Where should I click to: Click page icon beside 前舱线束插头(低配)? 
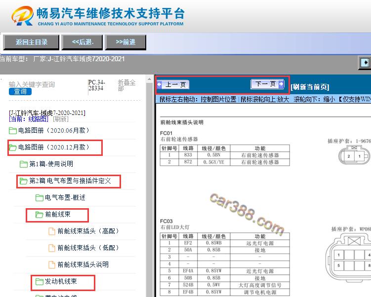click(x=52, y=248)
